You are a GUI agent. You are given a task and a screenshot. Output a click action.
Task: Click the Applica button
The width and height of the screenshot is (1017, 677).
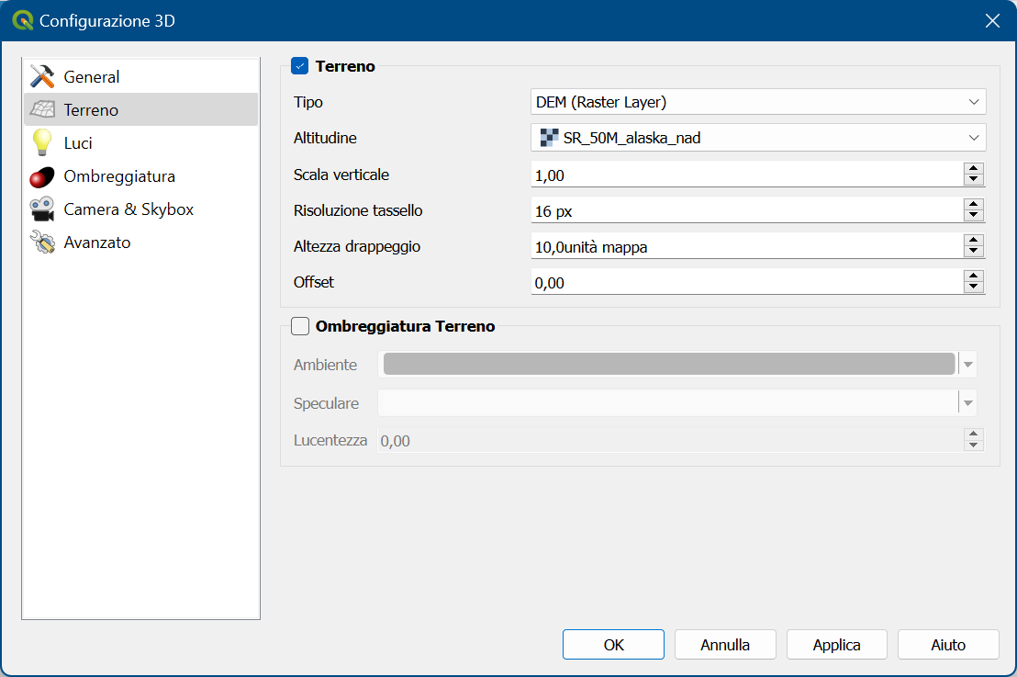837,645
